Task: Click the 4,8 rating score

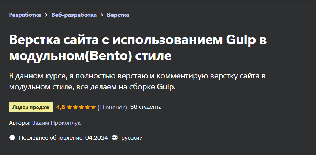Action: coord(60,107)
